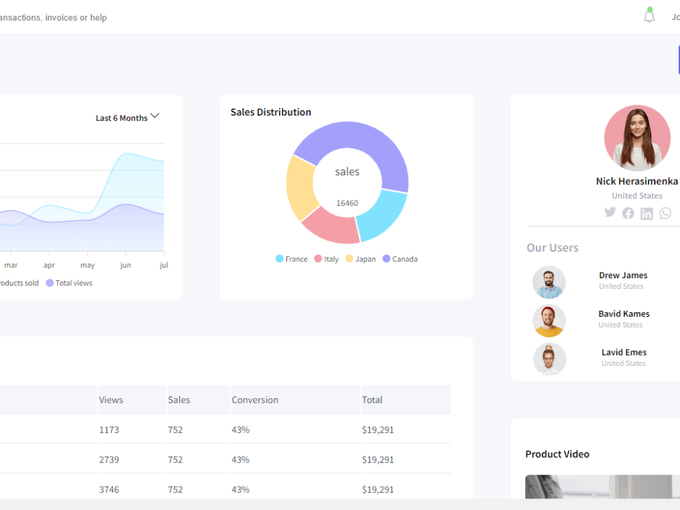The image size is (680, 510).
Task: Click the Sales Distribution heading
Action: pos(271,112)
